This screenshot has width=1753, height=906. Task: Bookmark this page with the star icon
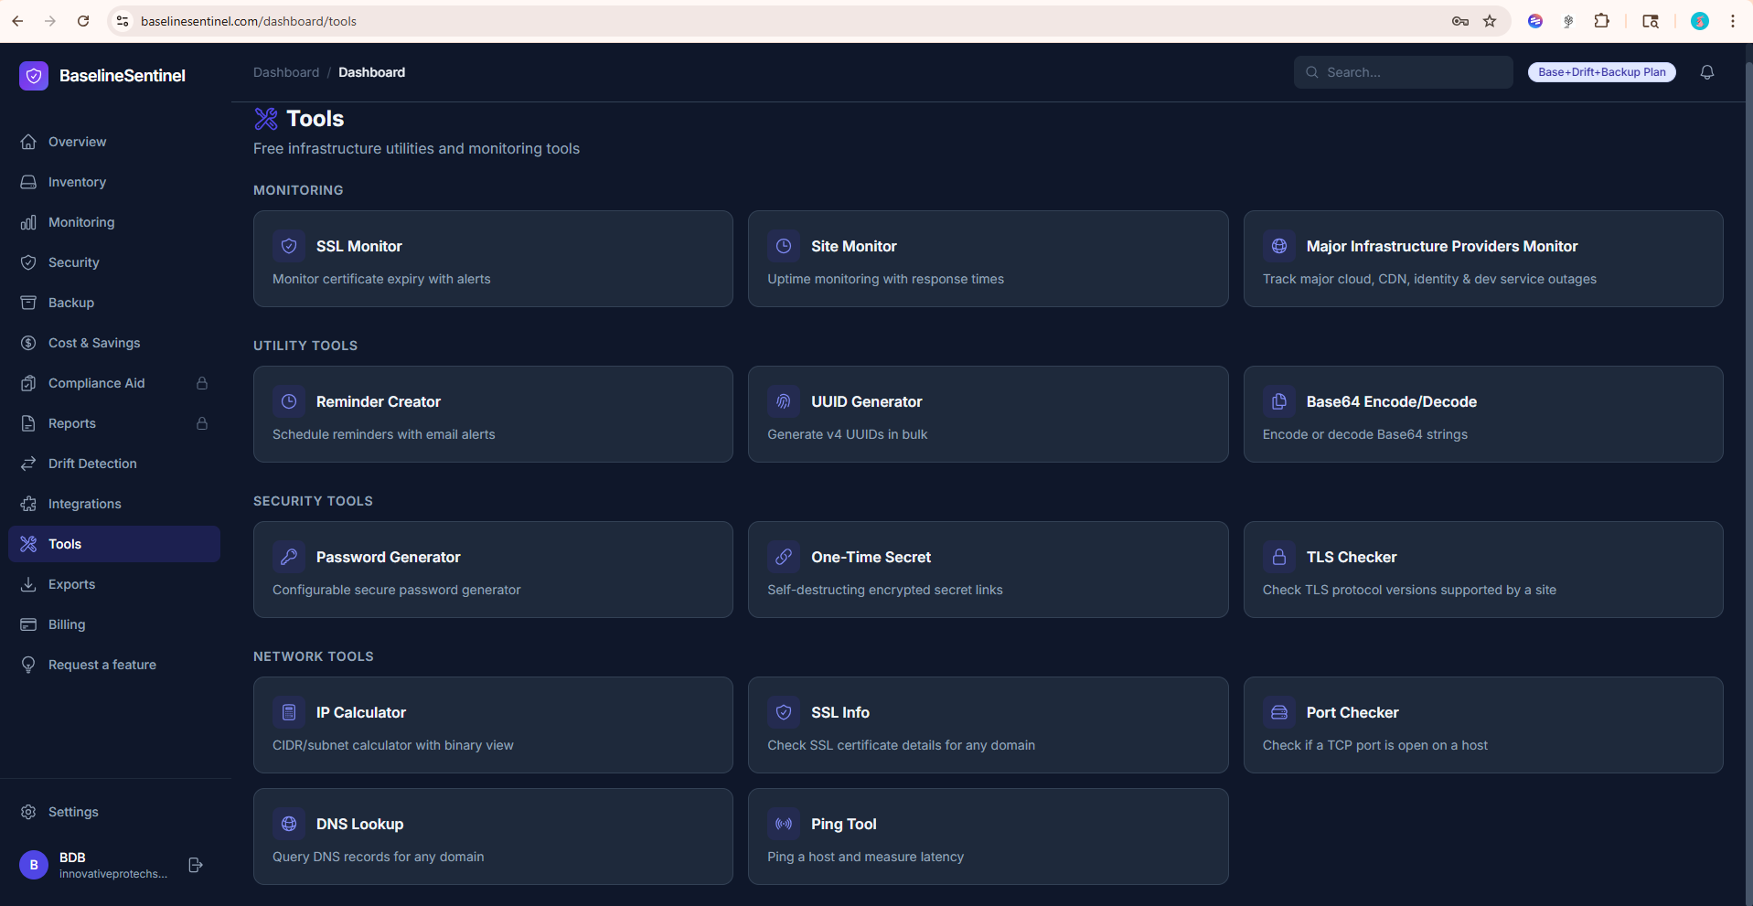point(1490,21)
